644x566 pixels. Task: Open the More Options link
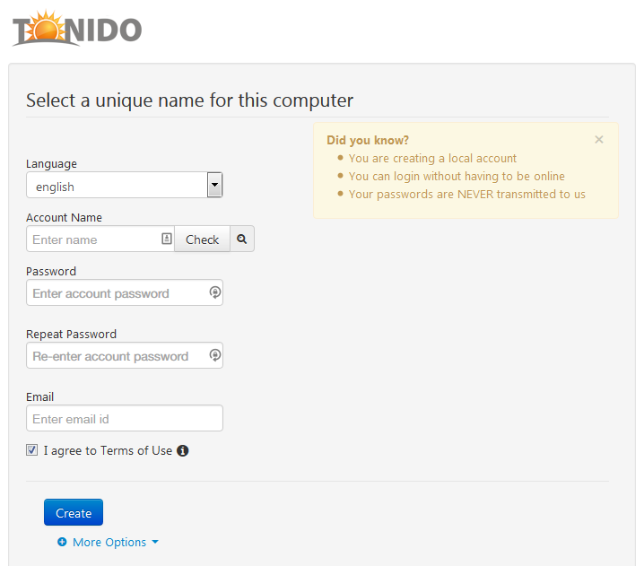(109, 542)
